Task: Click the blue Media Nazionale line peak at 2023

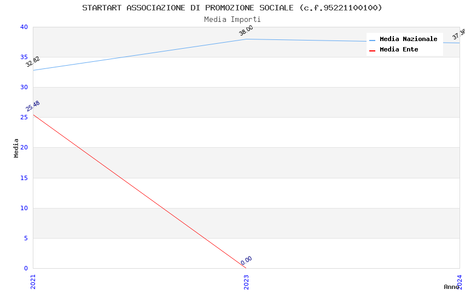Action: click(246, 39)
